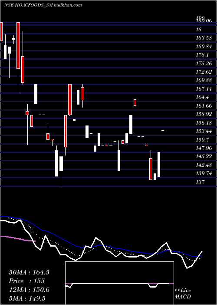Click the <<Live MACD label
Viewport: 217px width, 305px height.
tap(183, 293)
